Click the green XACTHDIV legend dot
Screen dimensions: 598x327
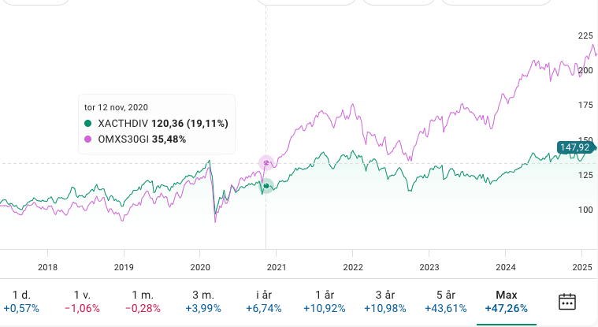click(88, 123)
